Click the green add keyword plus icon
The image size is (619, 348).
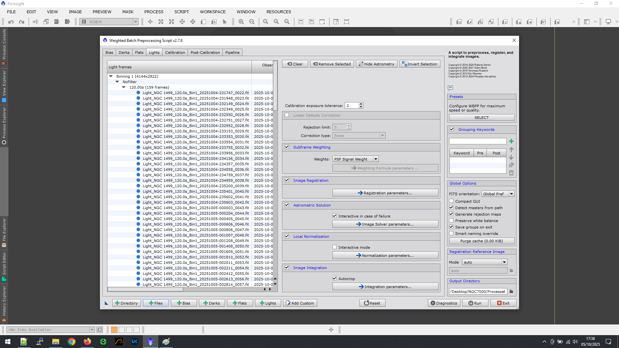pos(511,141)
